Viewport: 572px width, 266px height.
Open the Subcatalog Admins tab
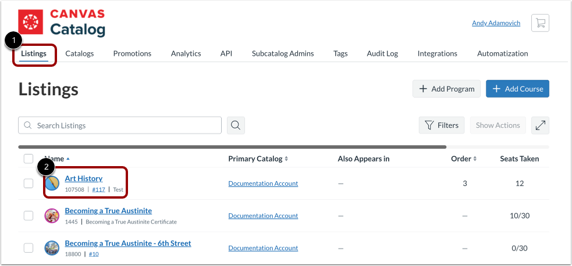tap(283, 53)
